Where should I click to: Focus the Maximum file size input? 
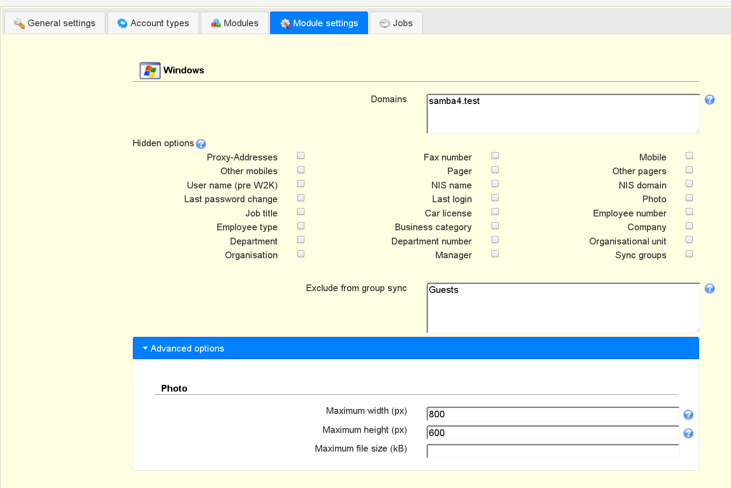coord(552,451)
